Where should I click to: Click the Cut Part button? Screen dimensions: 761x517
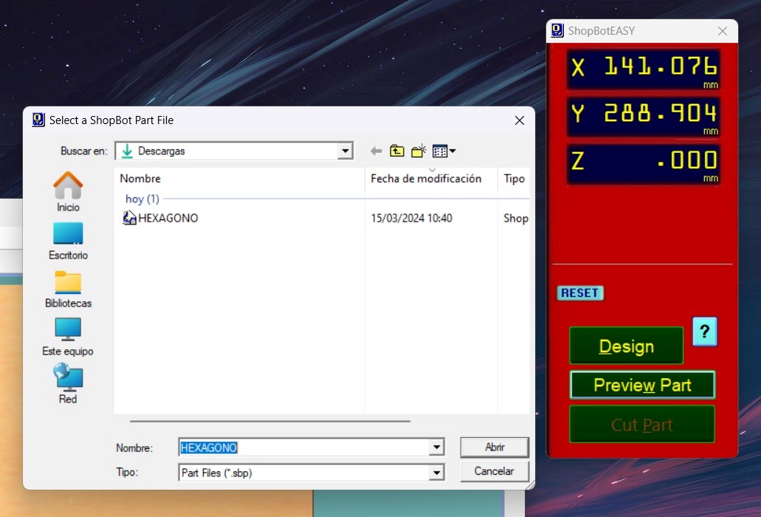click(x=642, y=425)
